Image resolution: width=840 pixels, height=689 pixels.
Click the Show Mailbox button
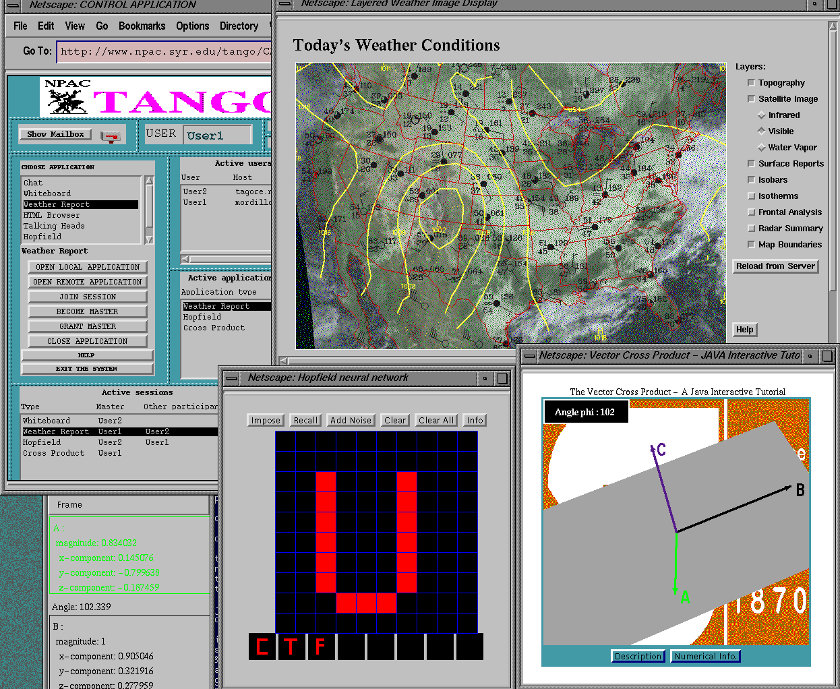coord(55,135)
